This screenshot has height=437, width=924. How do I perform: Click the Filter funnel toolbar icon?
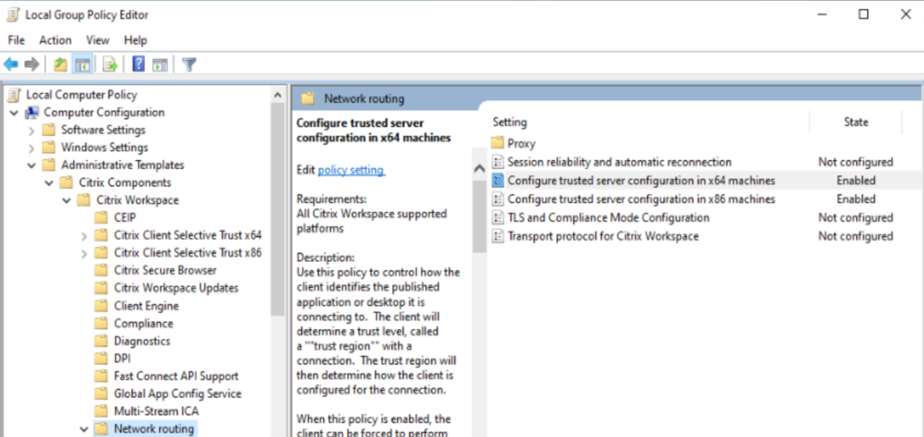(189, 64)
